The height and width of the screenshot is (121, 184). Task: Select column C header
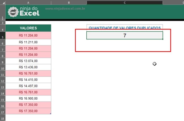[x=125, y=3]
